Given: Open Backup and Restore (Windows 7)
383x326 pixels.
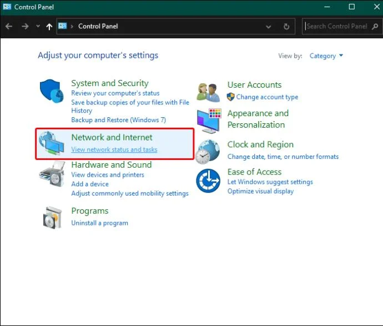Looking at the screenshot, I should coord(118,120).
